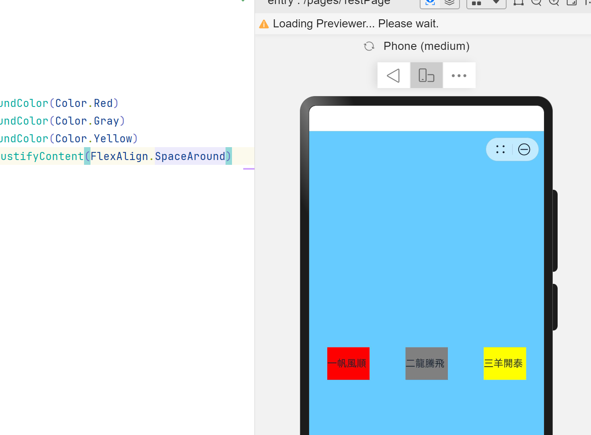Click the refresh icon beside Phone (medium)
This screenshot has width=591, height=435.
[369, 46]
